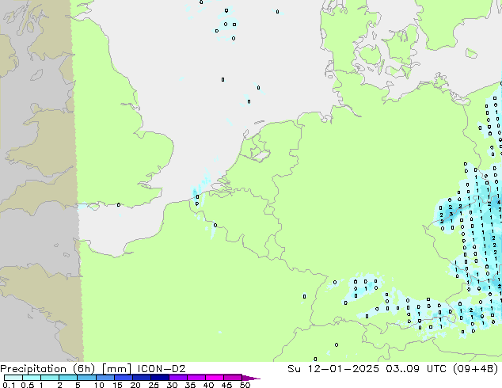Screen dimensions: 502x388
Task: Click the "(6h)" accumulation period label
Action: 84,369
